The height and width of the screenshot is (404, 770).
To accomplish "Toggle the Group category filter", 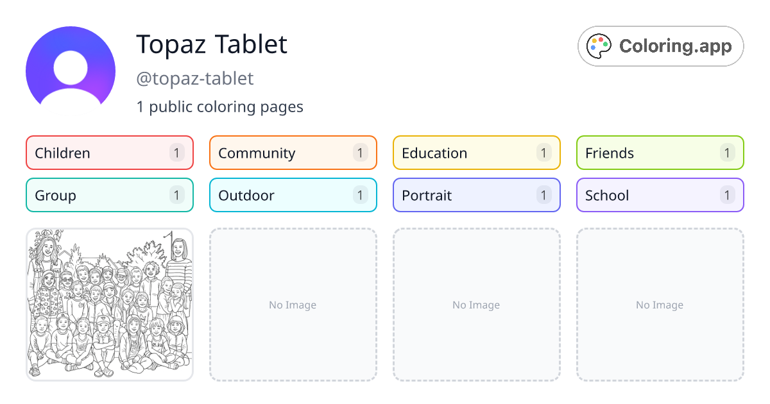I will (109, 195).
